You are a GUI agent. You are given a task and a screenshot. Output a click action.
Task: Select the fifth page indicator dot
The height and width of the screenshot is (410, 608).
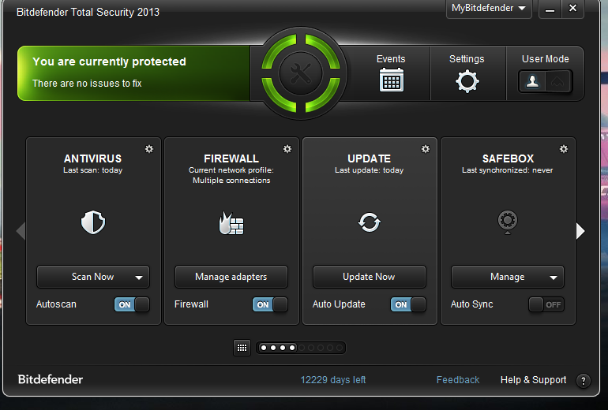click(x=302, y=348)
